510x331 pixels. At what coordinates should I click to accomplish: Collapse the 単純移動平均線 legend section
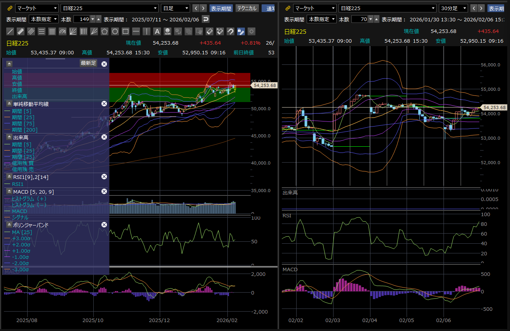pos(9,104)
